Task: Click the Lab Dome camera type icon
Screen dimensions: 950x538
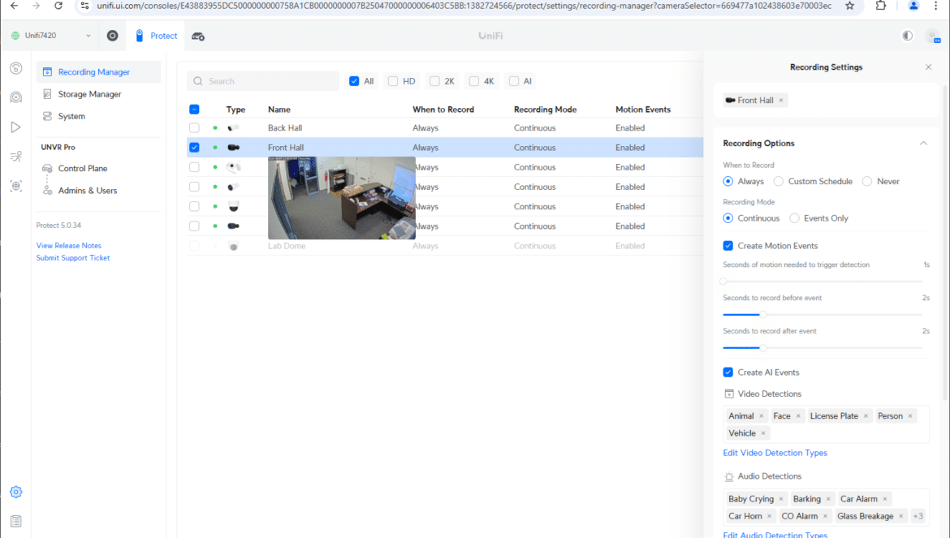Action: [234, 247]
